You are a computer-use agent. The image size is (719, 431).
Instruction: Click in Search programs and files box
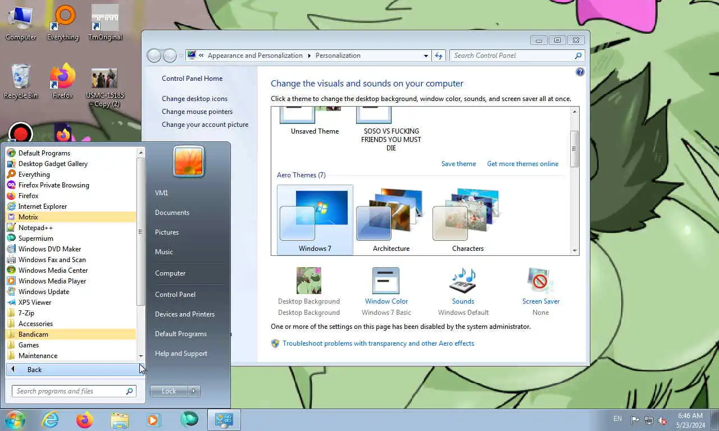tap(74, 391)
